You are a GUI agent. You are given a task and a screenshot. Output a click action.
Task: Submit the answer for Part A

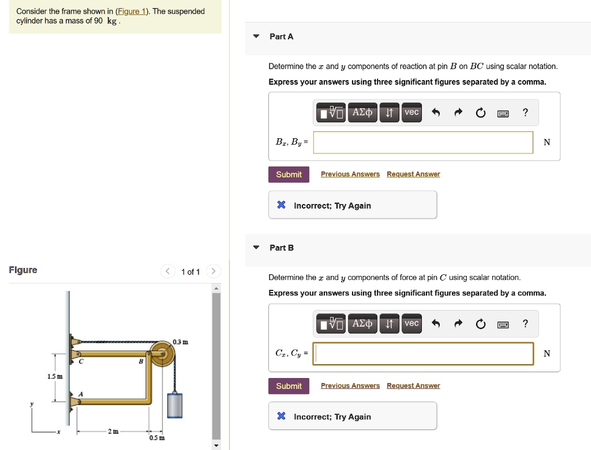click(x=289, y=174)
